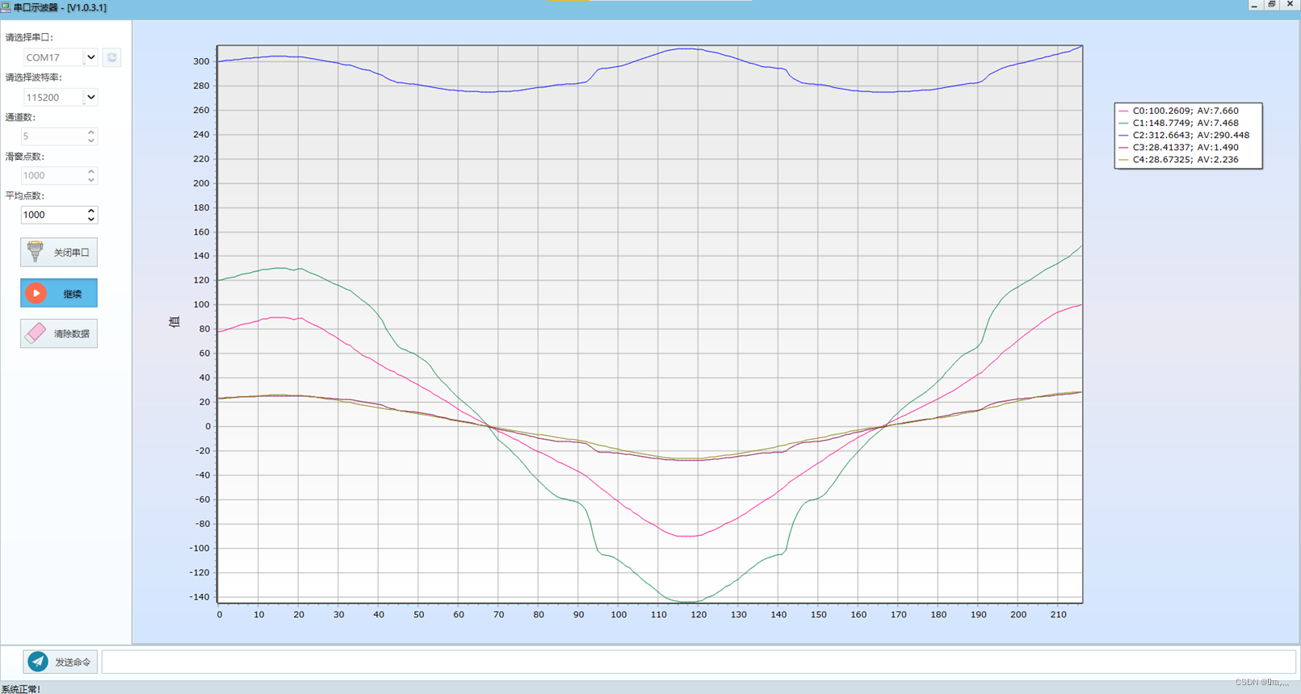Screen dimensions: 1301x694
Task: Click the refresh serial ports icon
Action: tap(111, 57)
